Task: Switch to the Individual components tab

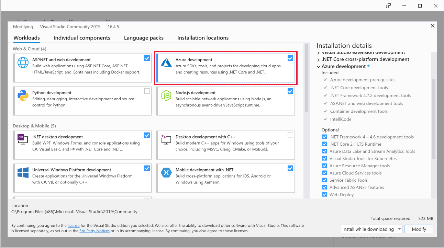Action: click(x=82, y=38)
